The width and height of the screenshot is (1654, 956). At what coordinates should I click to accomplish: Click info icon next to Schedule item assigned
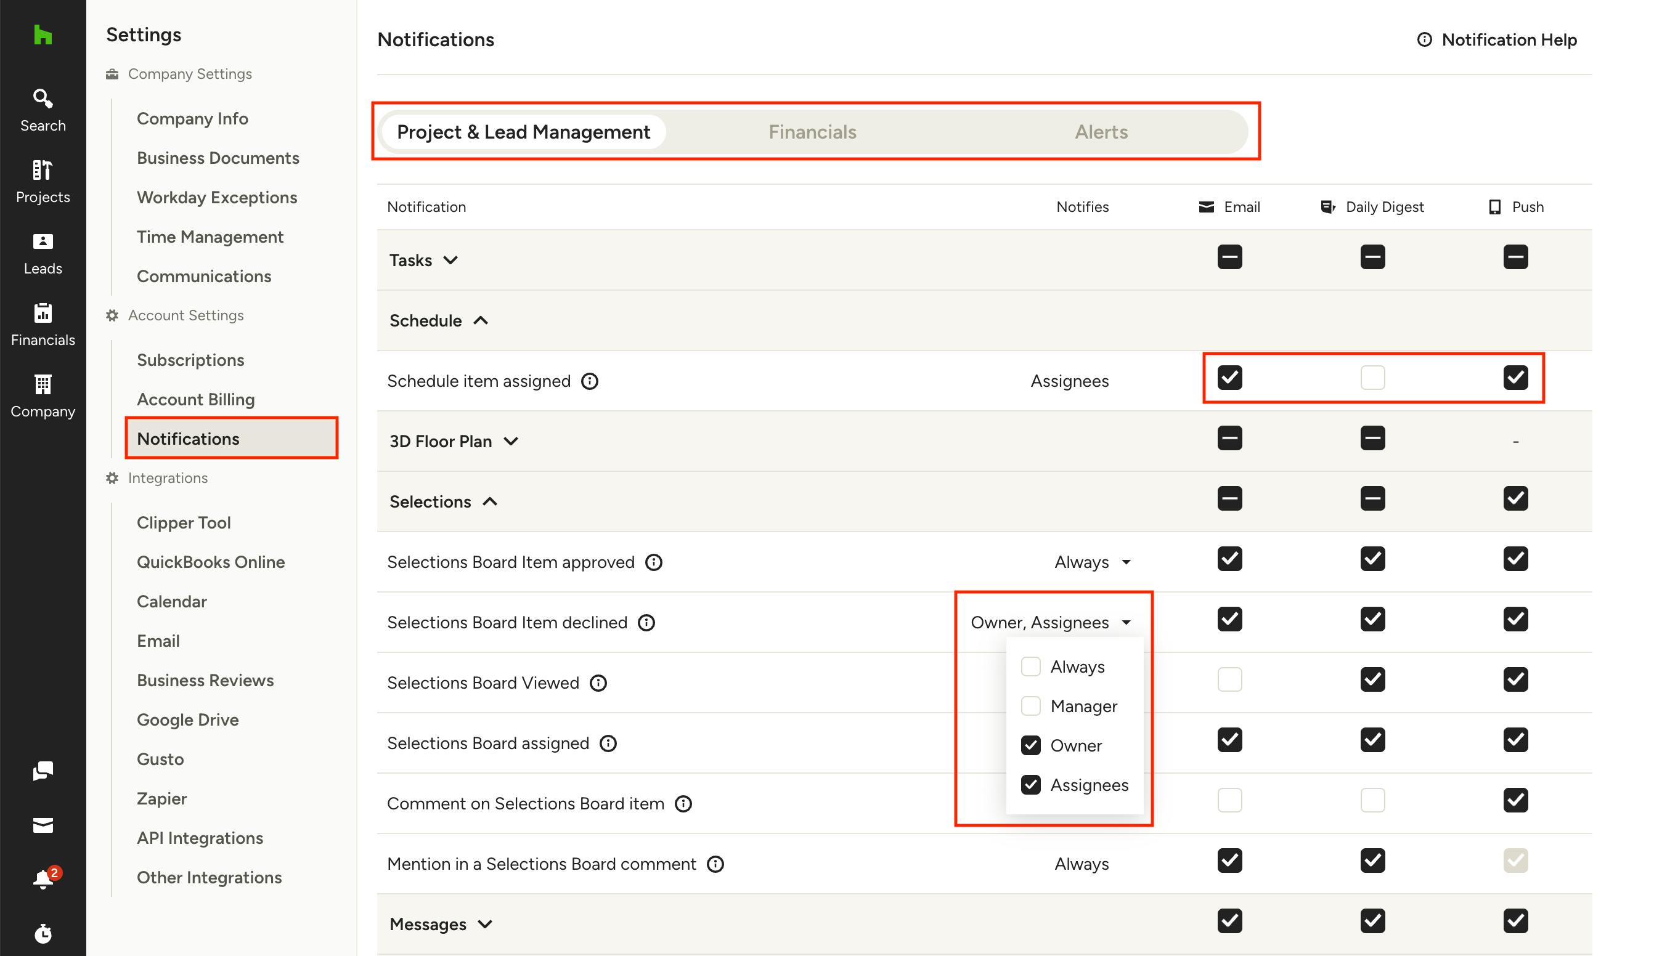(x=589, y=381)
